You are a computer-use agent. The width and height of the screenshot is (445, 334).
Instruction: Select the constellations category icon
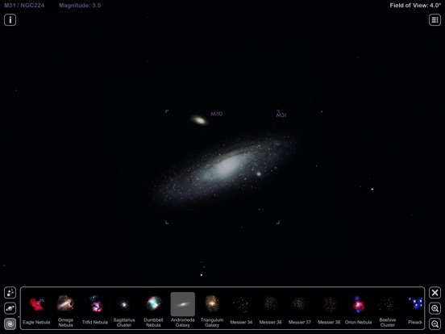10,293
